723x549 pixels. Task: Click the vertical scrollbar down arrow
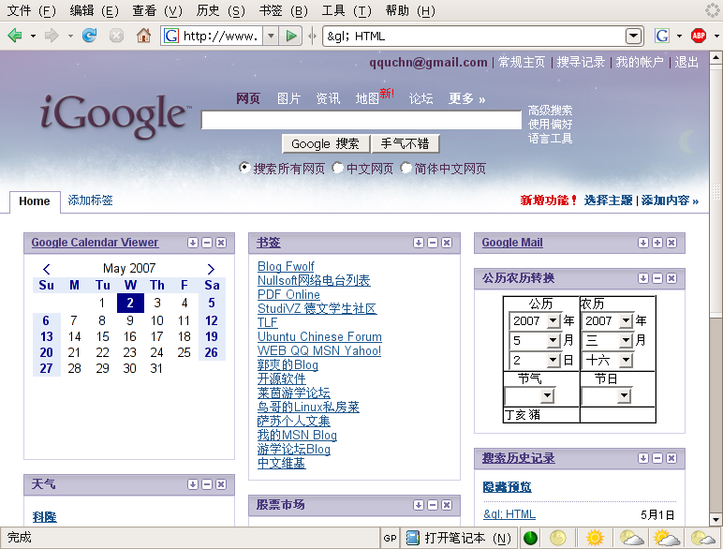(x=716, y=519)
